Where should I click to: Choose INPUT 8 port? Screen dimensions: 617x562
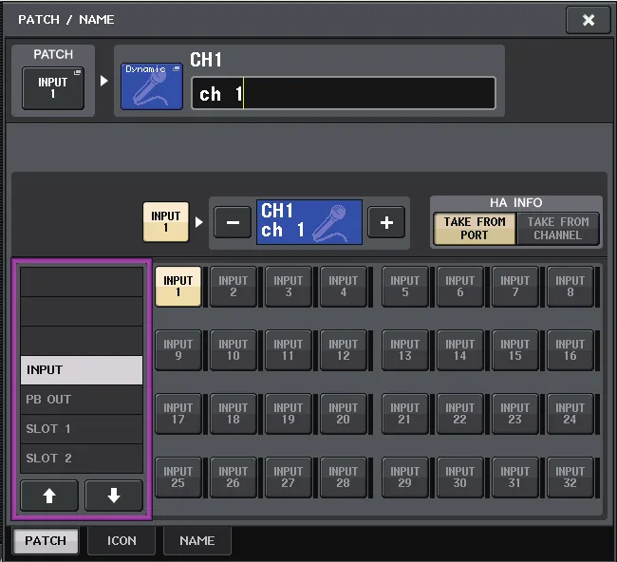pos(570,287)
